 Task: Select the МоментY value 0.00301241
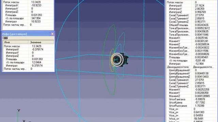click(202, 41)
